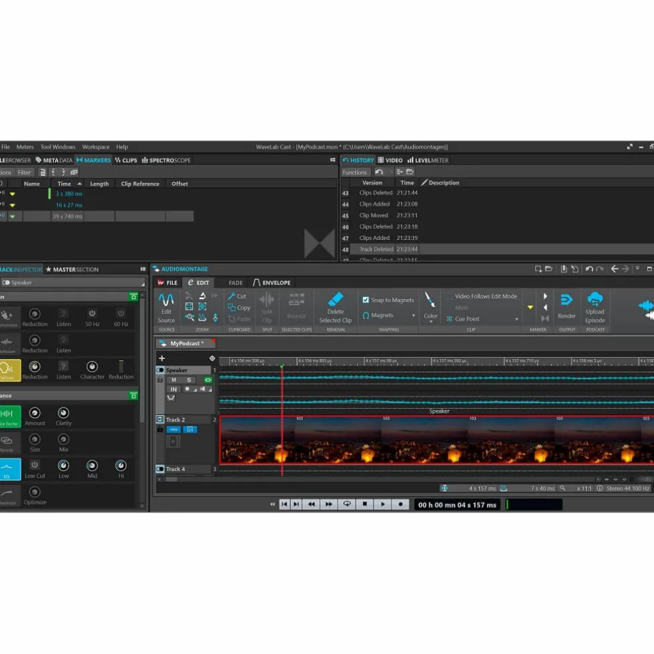Solo the Speaker track with S

coord(189,380)
